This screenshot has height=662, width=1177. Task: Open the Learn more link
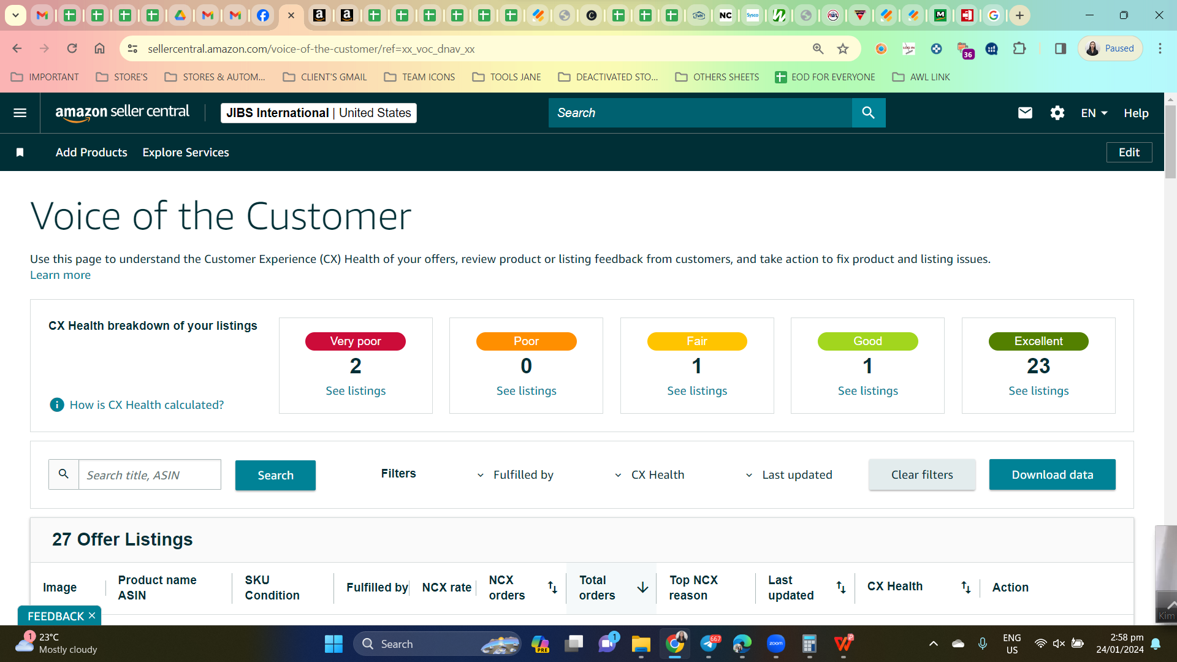(x=60, y=275)
